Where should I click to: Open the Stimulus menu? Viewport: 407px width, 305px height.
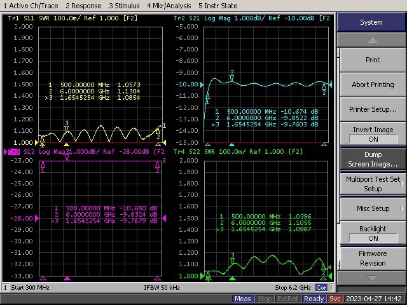click(124, 6)
